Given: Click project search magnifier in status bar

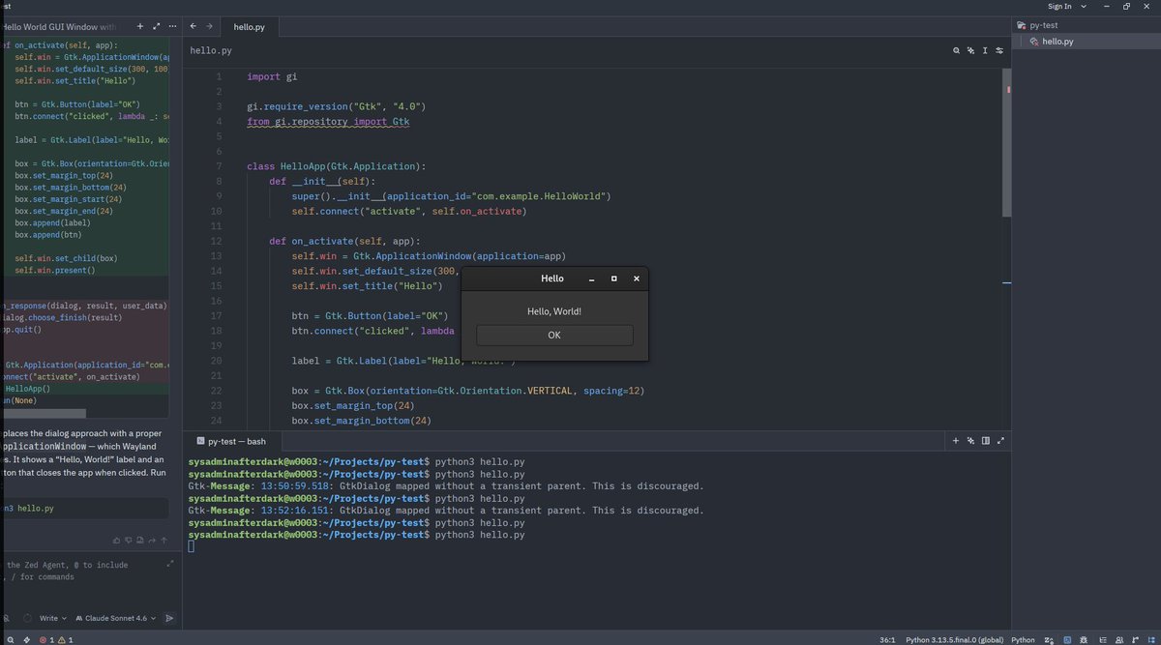Looking at the screenshot, I should tap(9, 639).
